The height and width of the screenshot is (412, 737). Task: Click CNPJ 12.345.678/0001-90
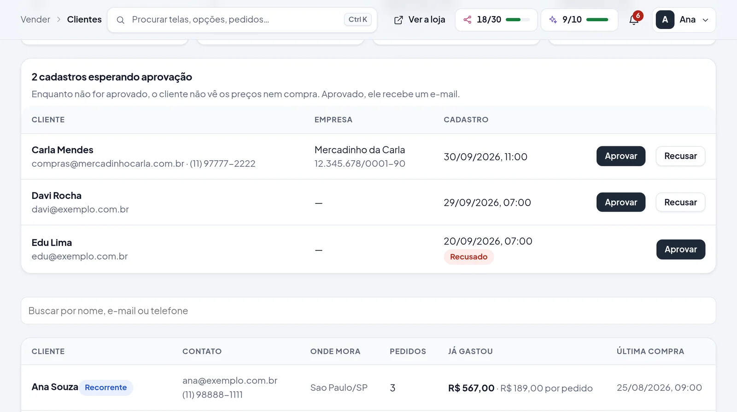(x=360, y=163)
